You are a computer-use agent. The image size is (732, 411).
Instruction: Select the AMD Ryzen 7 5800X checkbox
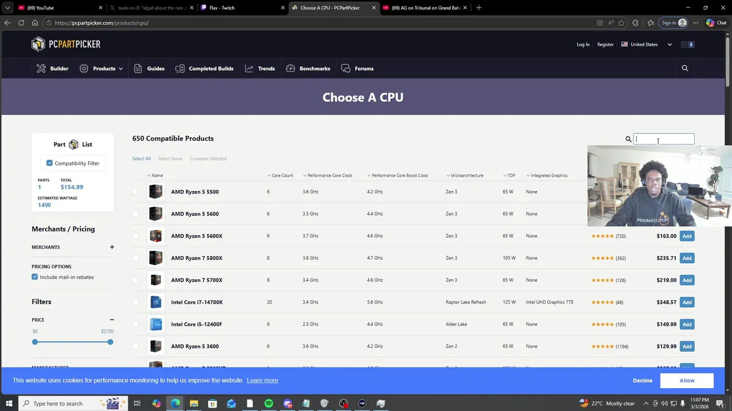coord(136,258)
